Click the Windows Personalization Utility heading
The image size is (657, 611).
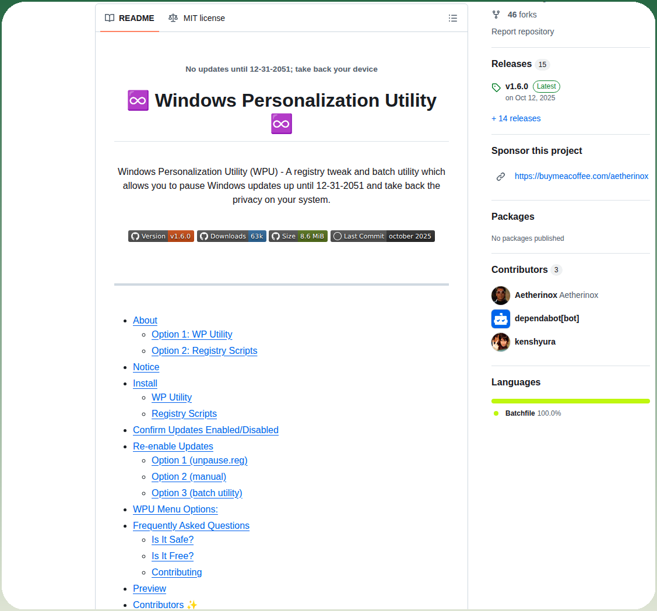(x=296, y=101)
